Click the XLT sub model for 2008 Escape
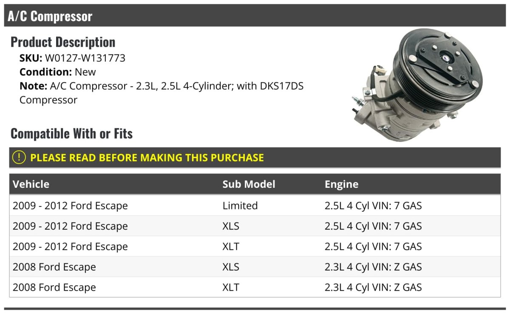This screenshot has height=314, width=510. [231, 287]
